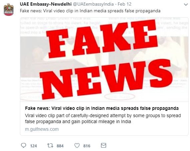Open the bold link card headline

click(x=102, y=108)
